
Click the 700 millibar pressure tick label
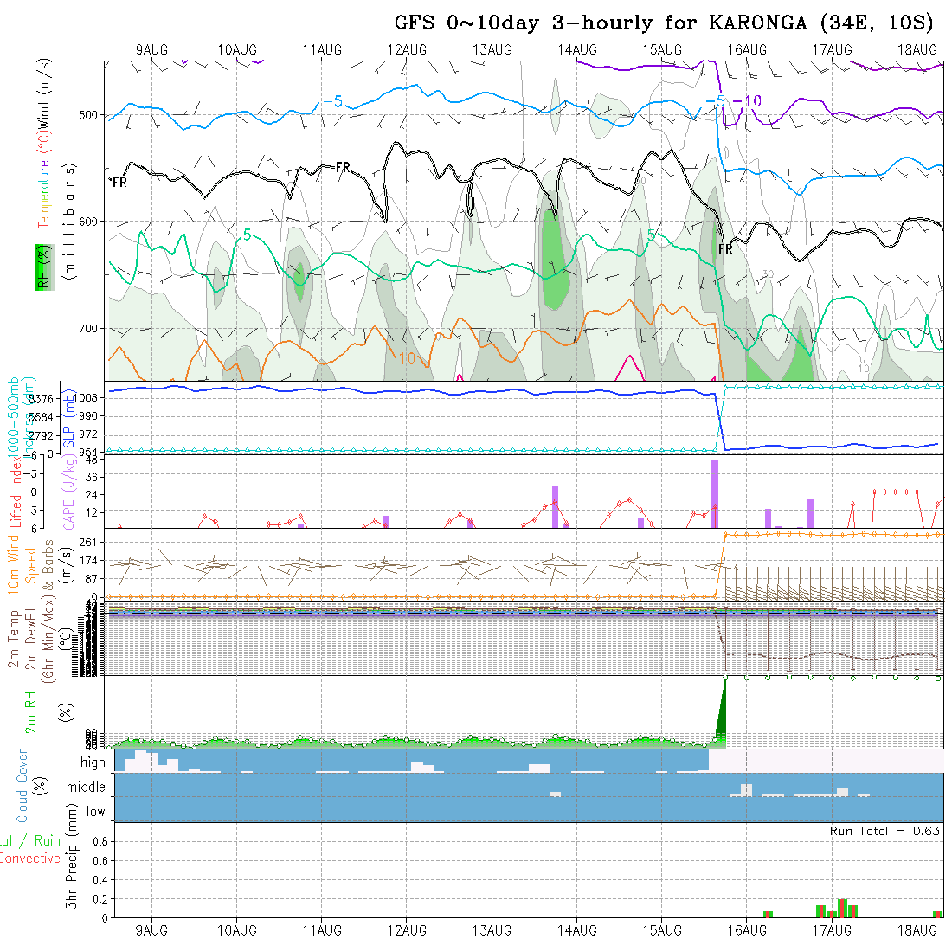coord(88,329)
